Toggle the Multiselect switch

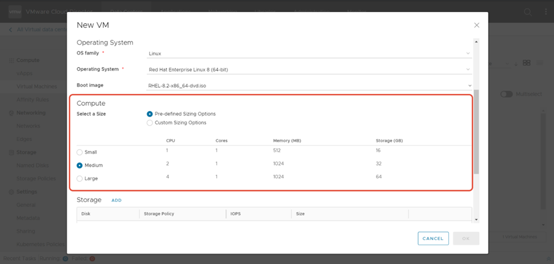(506, 94)
